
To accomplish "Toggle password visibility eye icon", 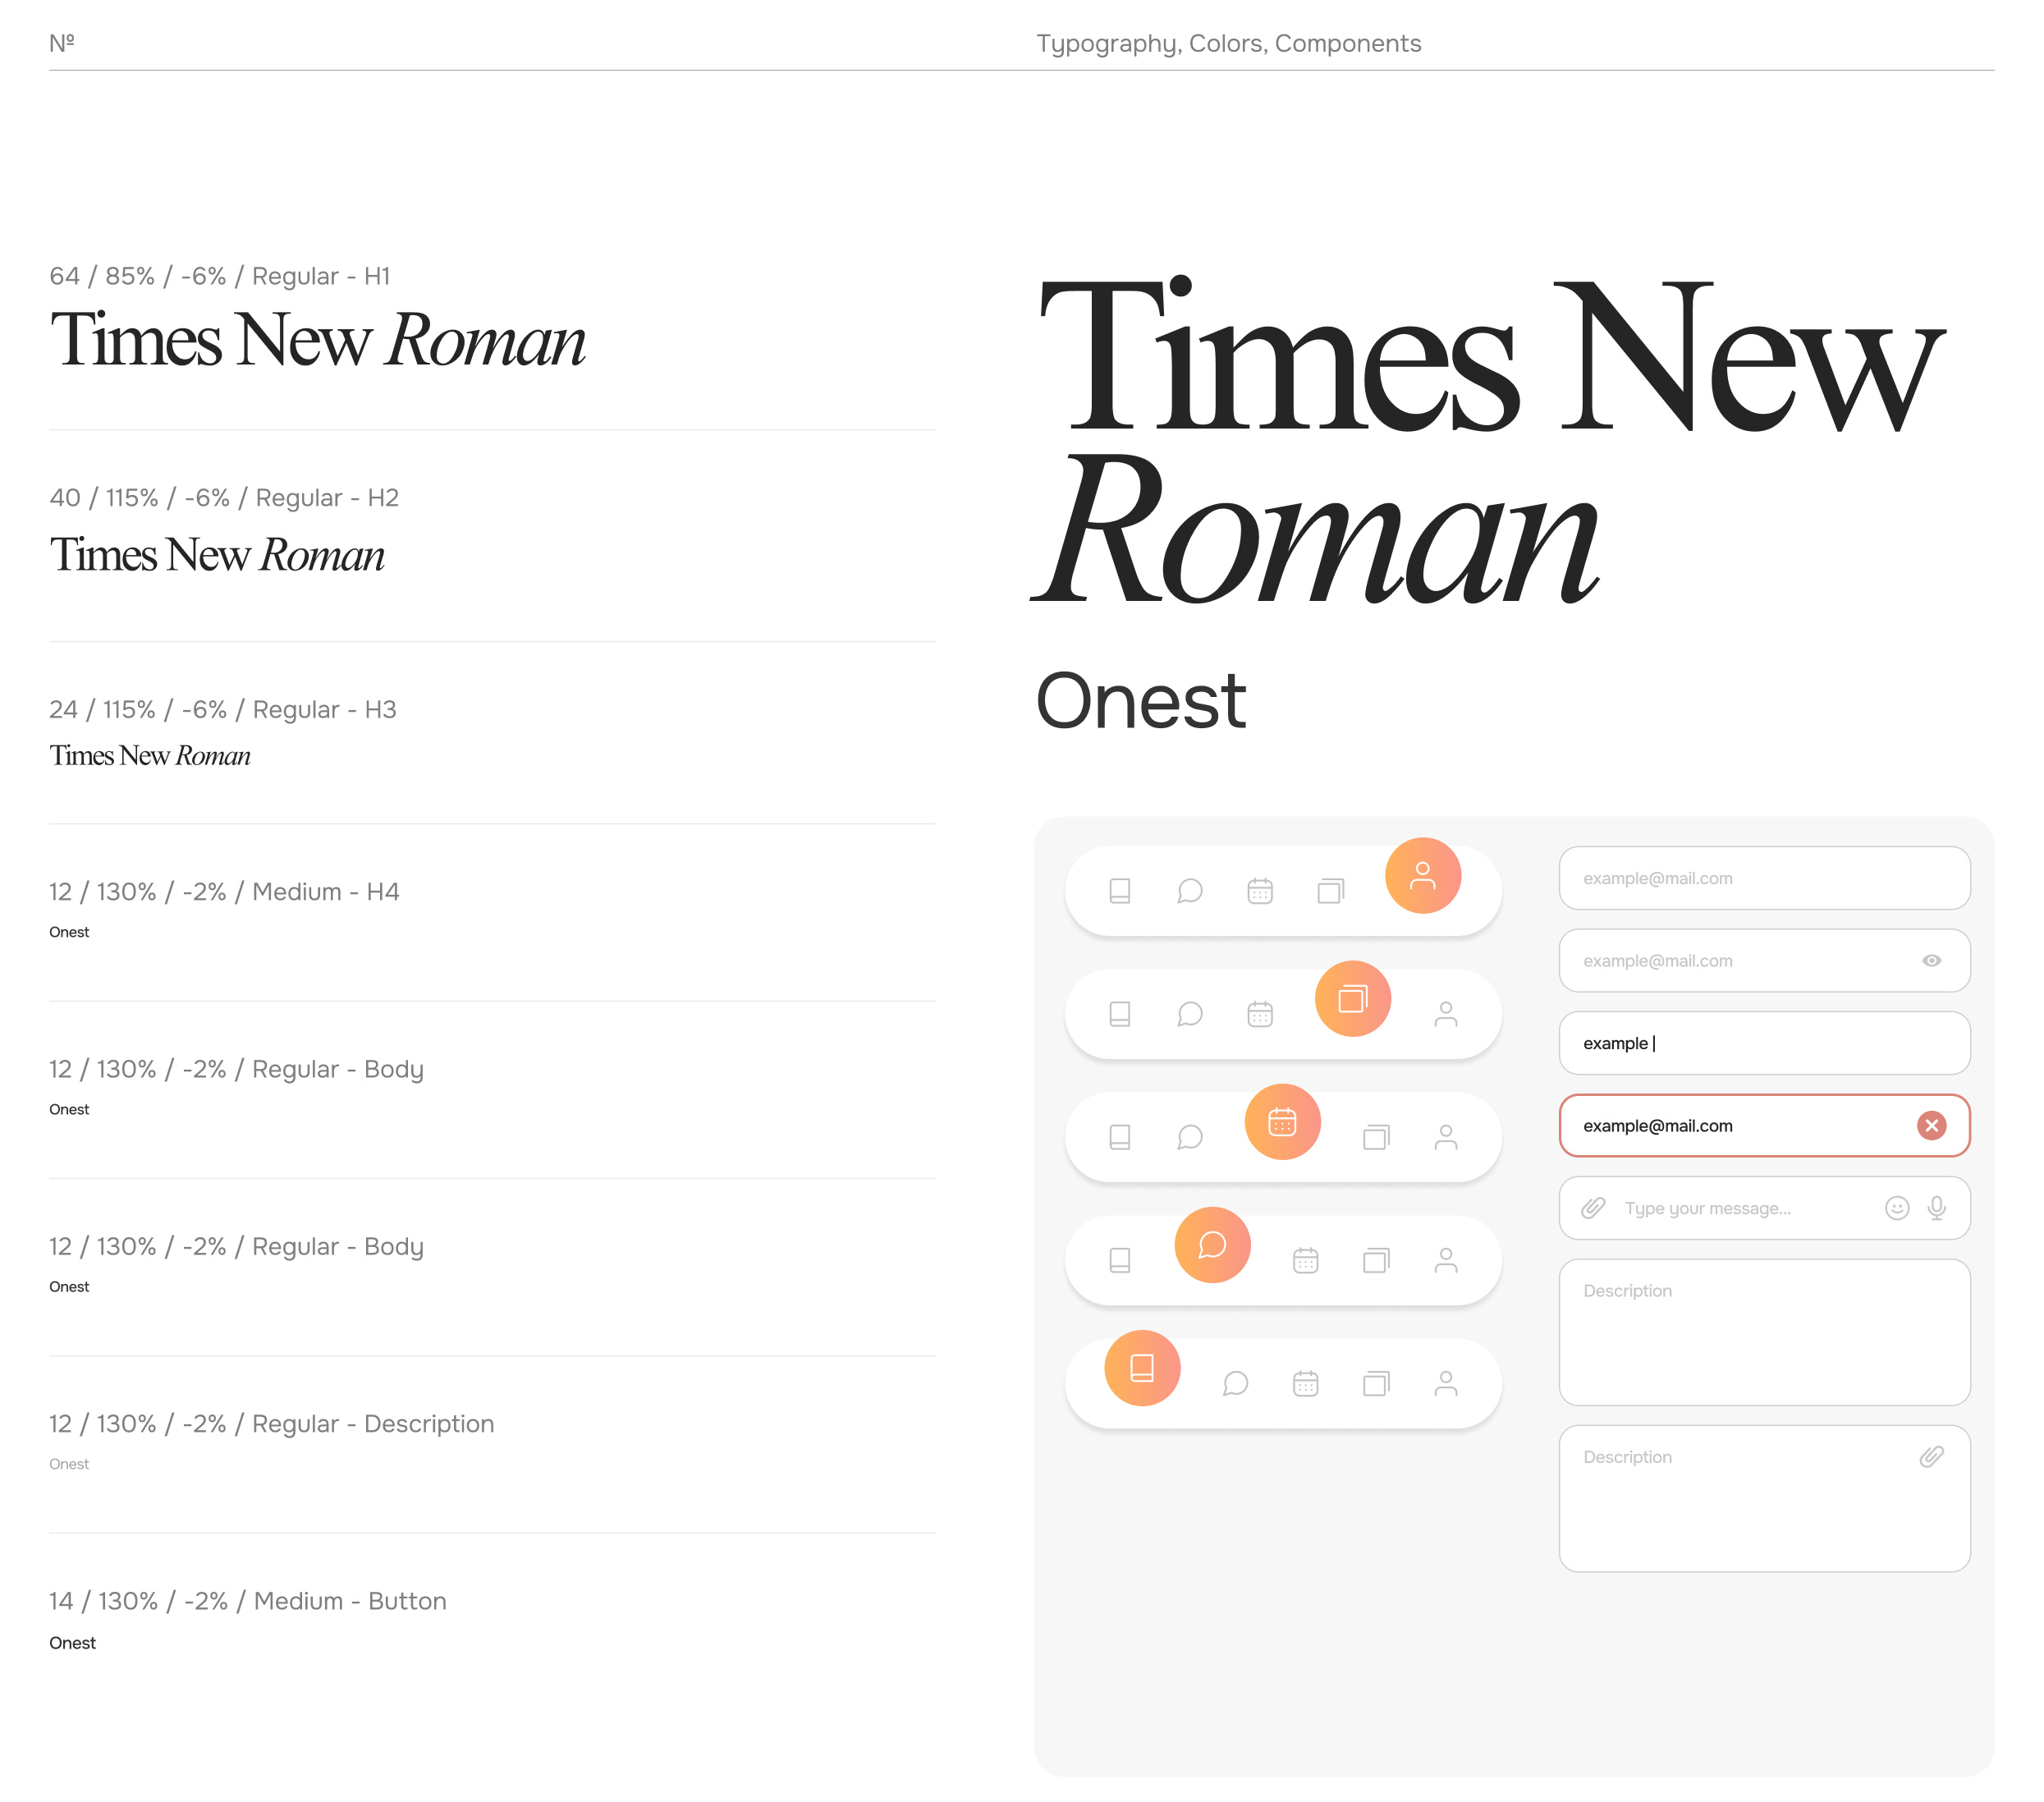I will click(1931, 960).
